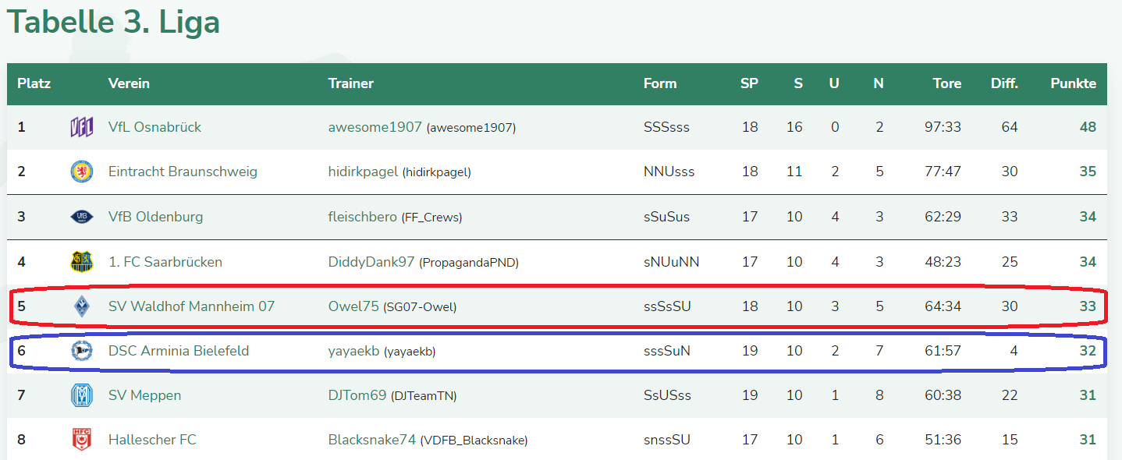Open the Hallescher FC team link
The width and height of the screenshot is (1122, 460).
coord(152,441)
